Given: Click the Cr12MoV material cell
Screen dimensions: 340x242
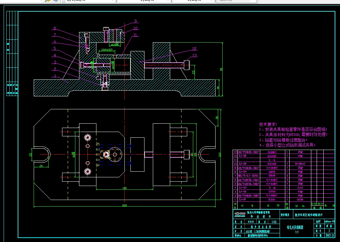Looking at the screenshot, I should (x=300, y=164).
